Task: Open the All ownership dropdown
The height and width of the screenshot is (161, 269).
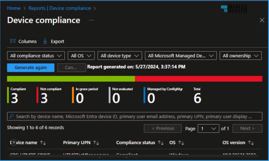Action: pos(241,56)
